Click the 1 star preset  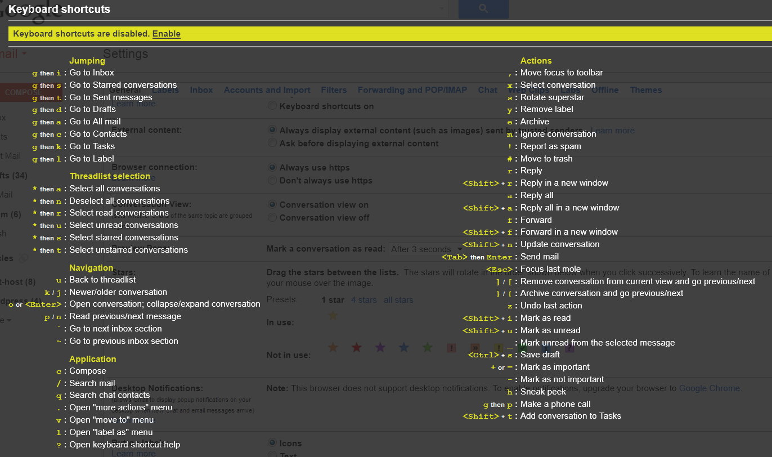(x=333, y=300)
